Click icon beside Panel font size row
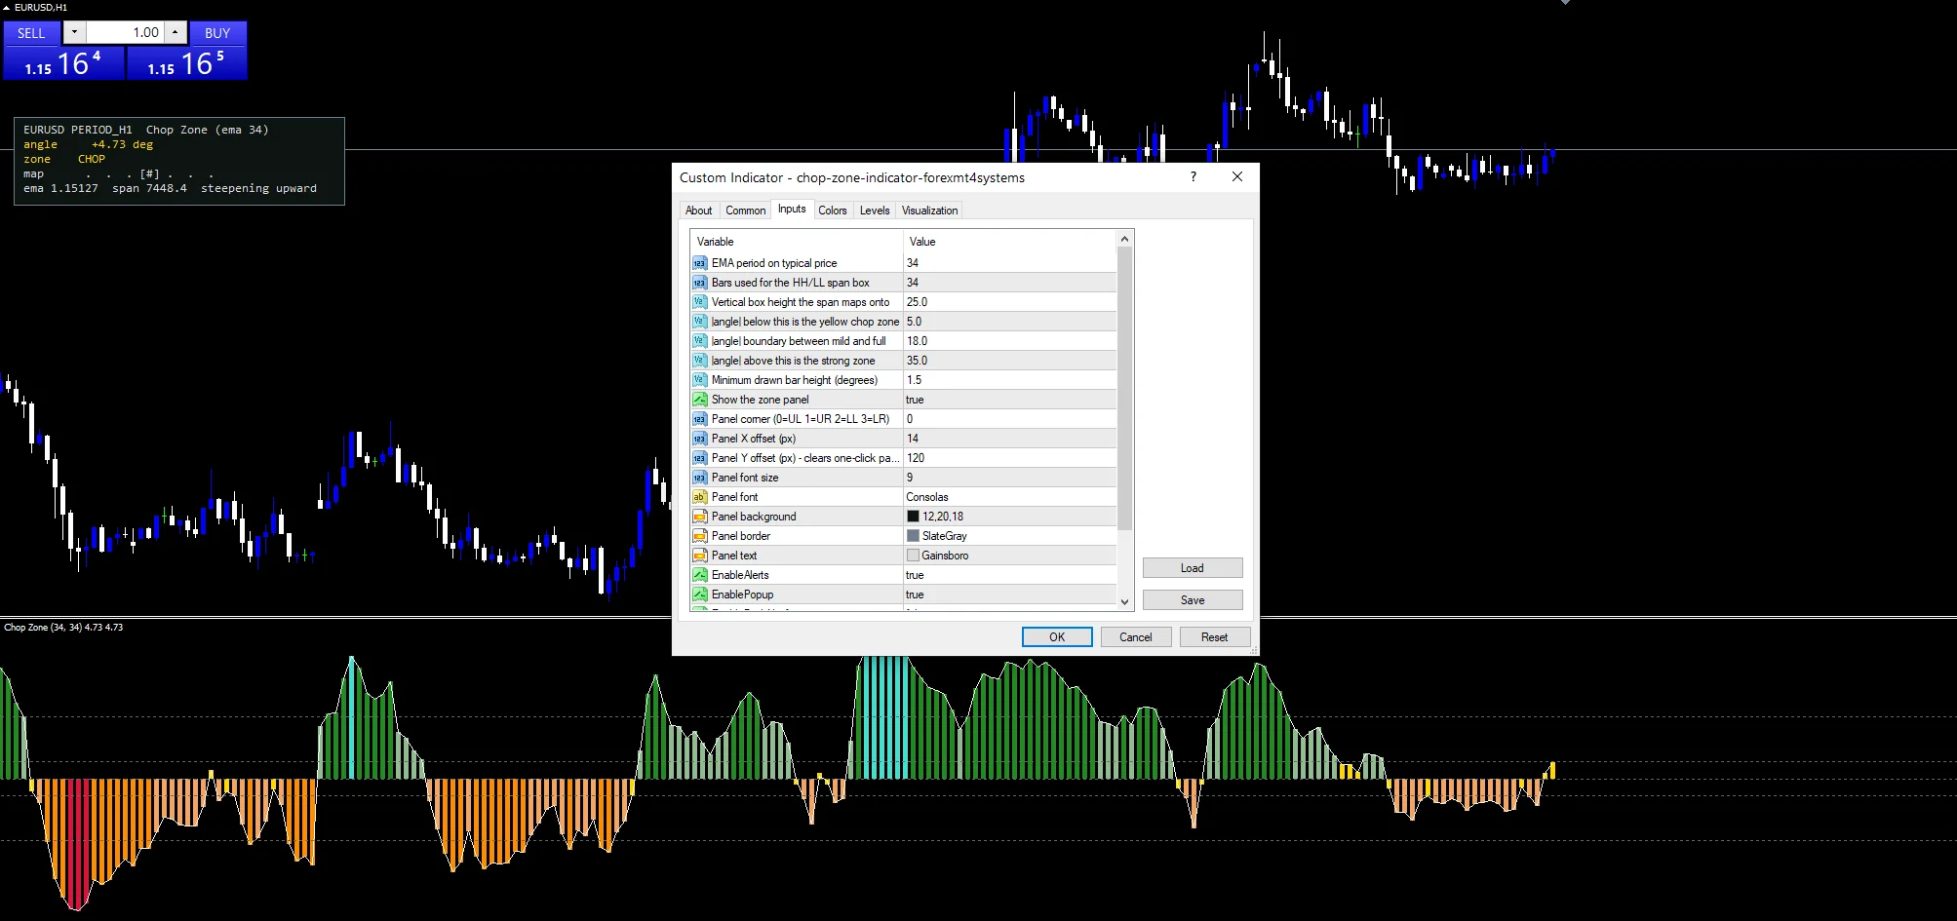Image resolution: width=1957 pixels, height=921 pixels. coord(699,478)
